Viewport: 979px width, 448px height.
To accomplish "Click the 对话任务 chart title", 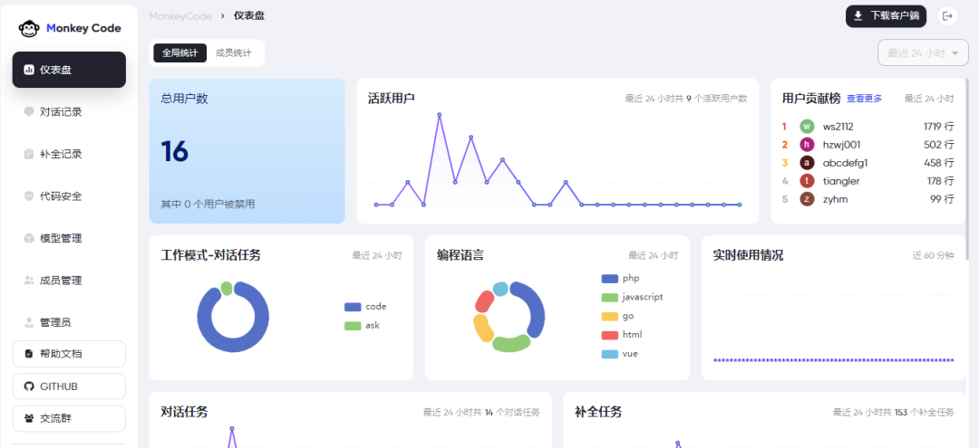I will tap(184, 411).
